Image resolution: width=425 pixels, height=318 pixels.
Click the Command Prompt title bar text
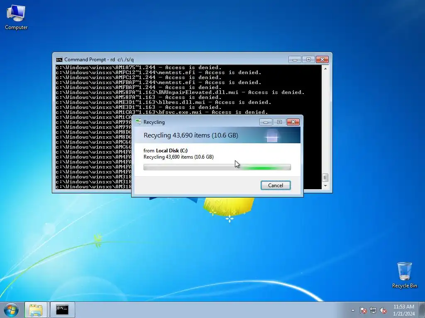point(99,60)
